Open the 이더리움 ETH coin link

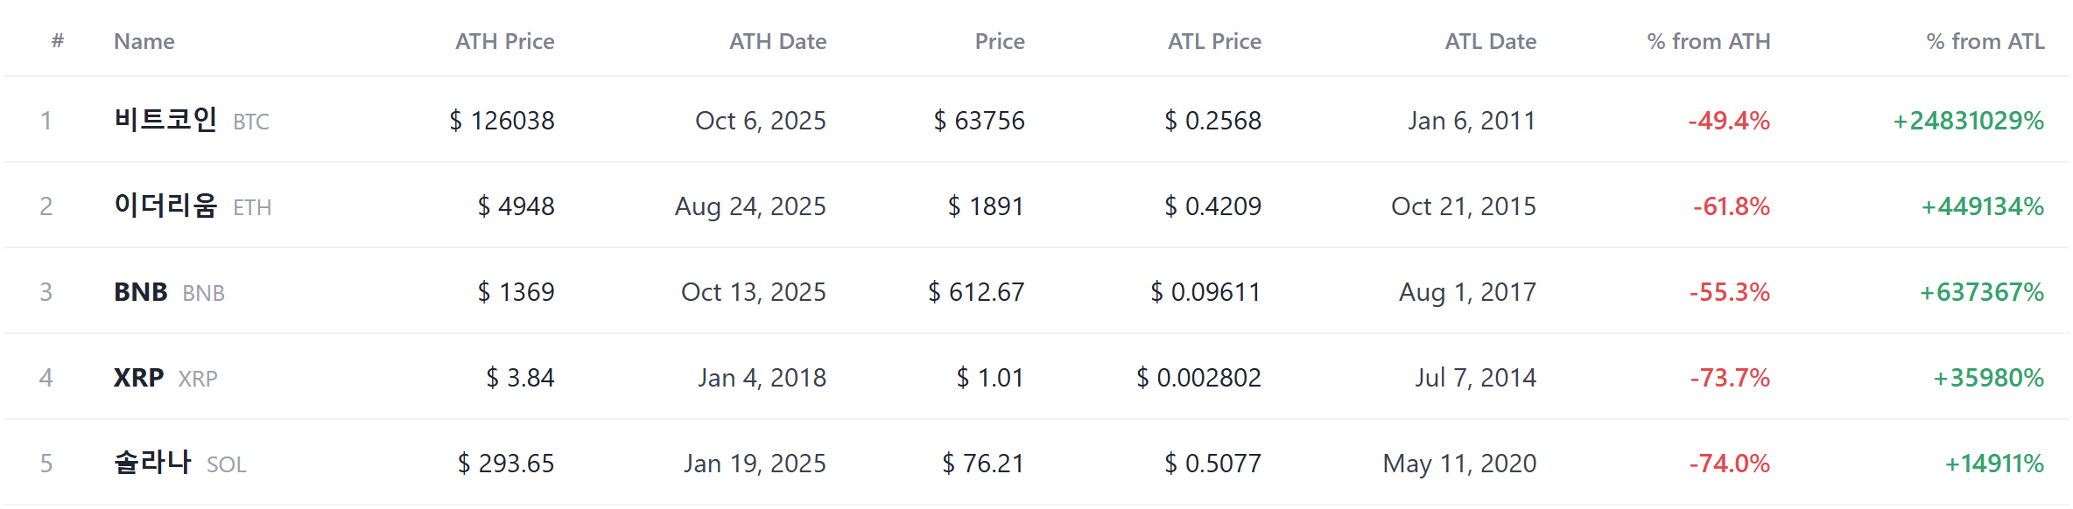click(193, 206)
